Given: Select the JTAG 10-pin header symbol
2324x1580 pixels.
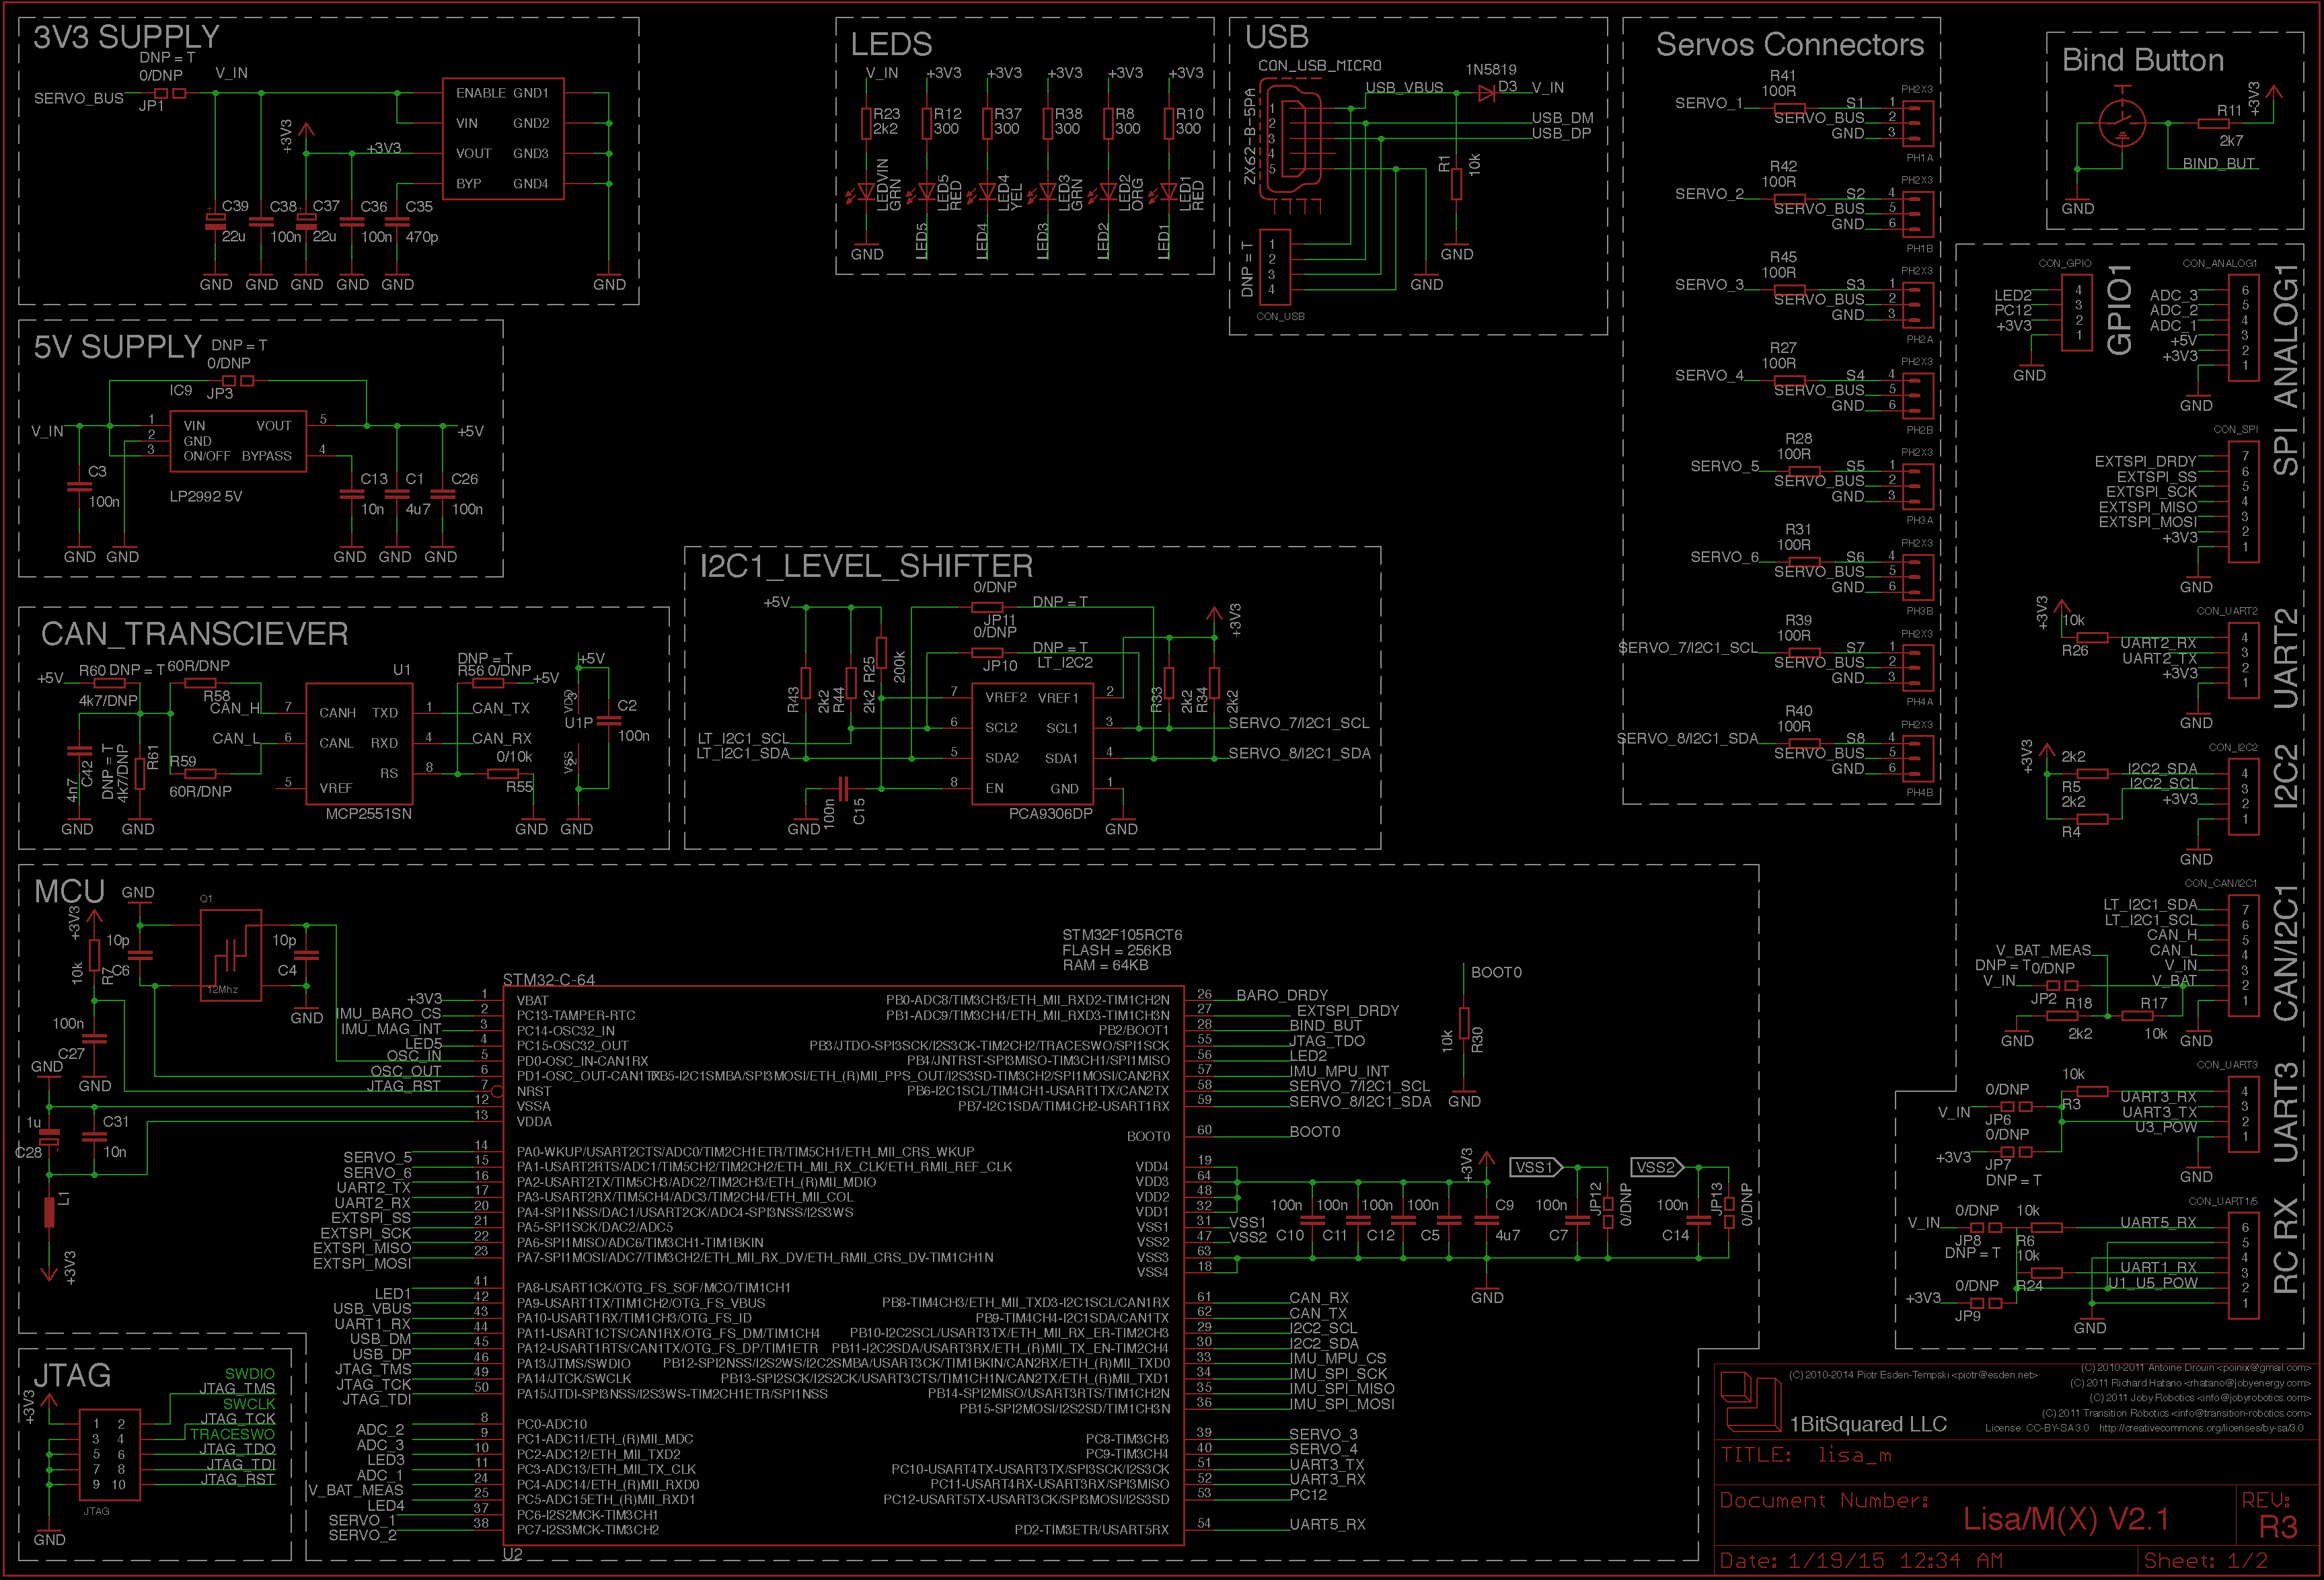Looking at the screenshot, I should (109, 1454).
